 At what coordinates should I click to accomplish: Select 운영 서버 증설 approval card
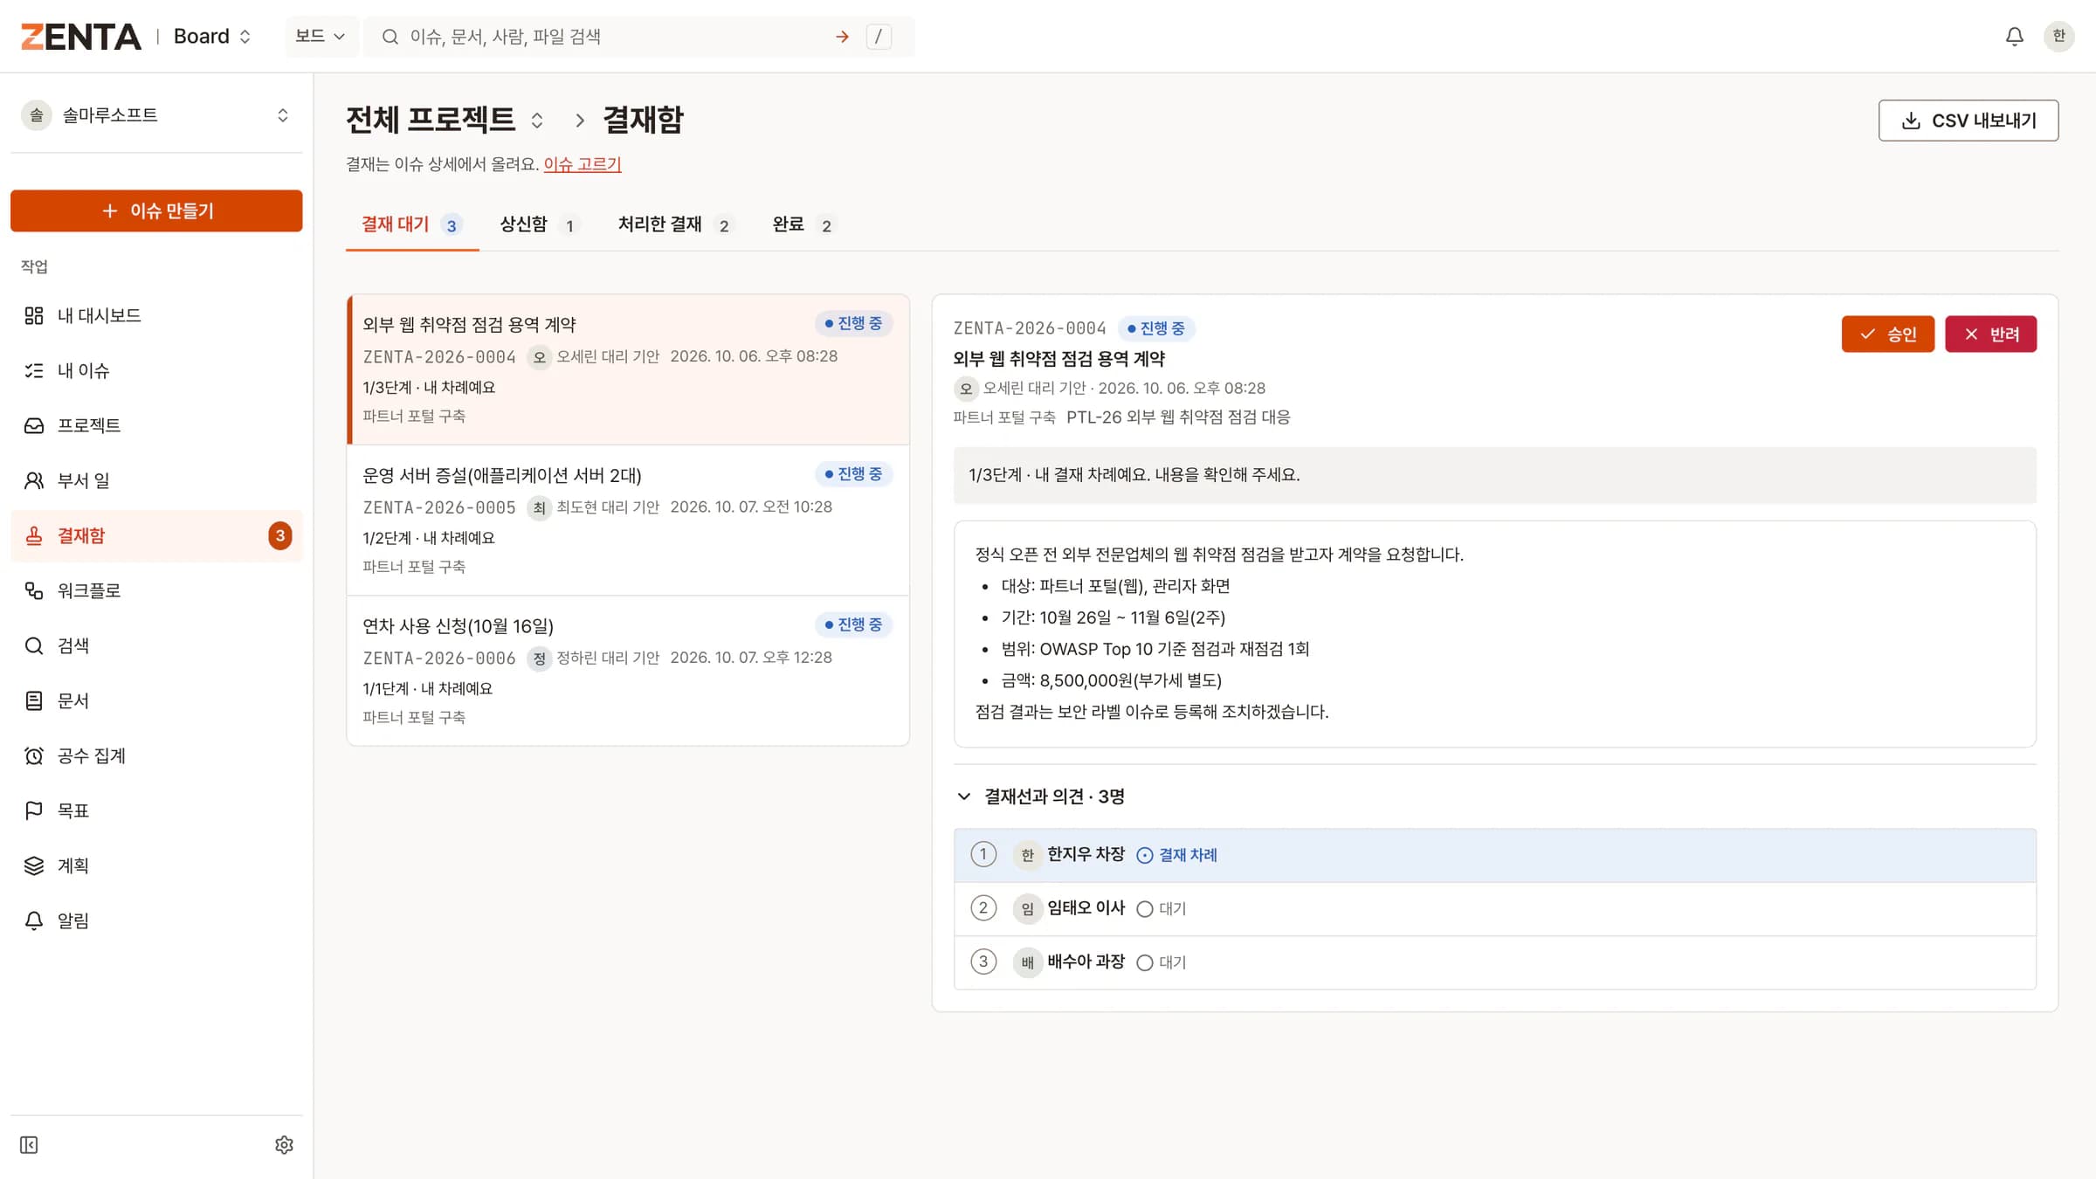[x=628, y=521]
